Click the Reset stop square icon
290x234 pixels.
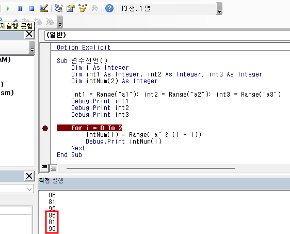[x=32, y=8]
